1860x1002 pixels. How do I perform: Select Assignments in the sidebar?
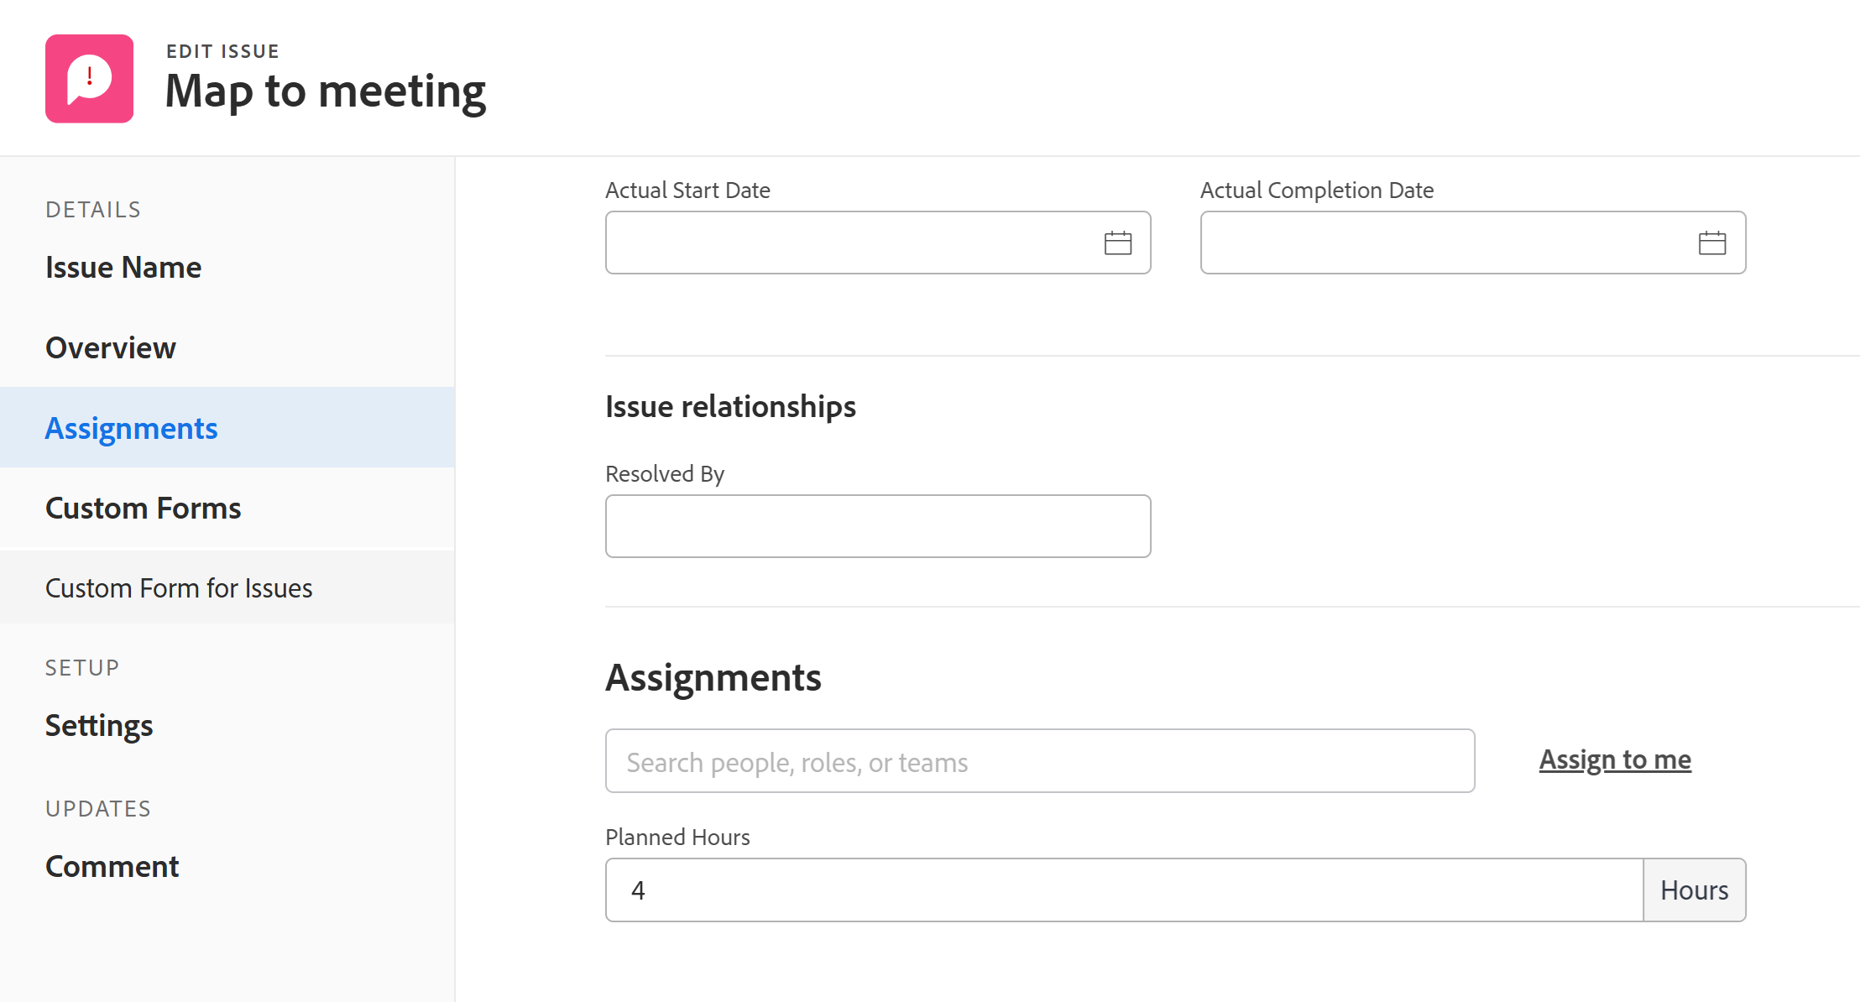[x=132, y=428]
